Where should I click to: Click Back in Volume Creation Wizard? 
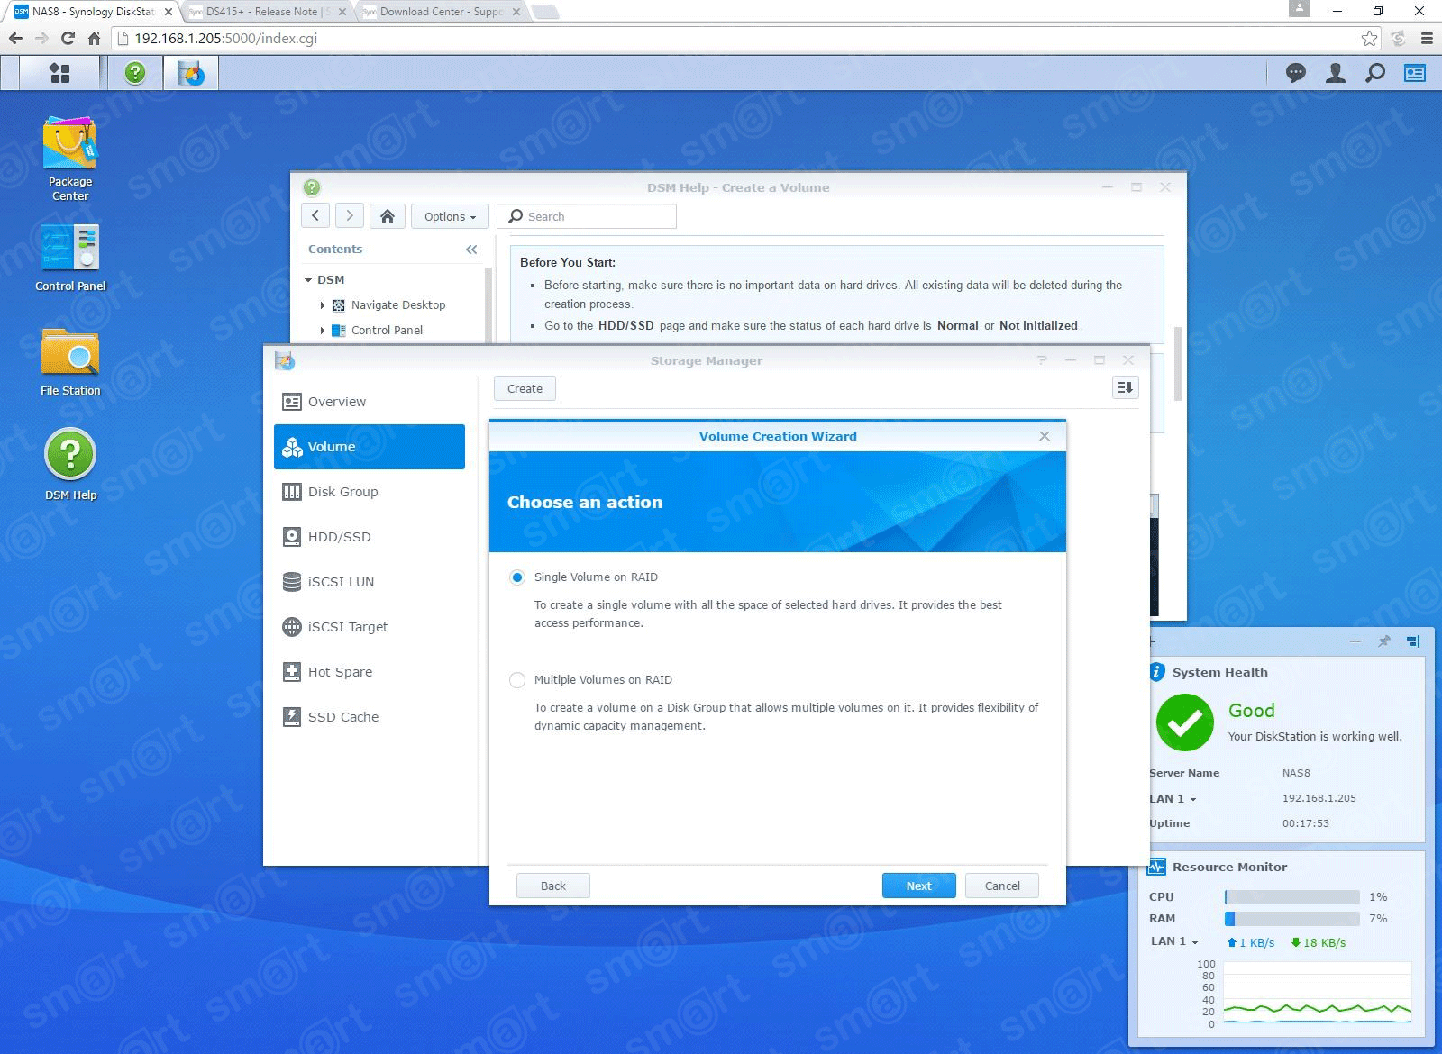pyautogui.click(x=553, y=886)
